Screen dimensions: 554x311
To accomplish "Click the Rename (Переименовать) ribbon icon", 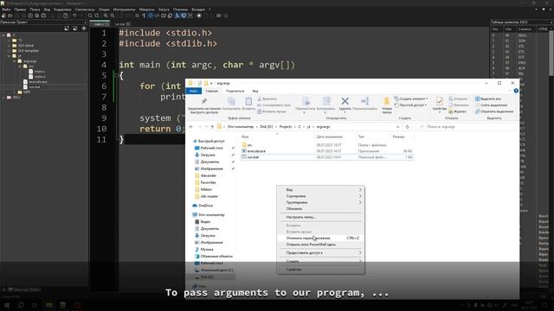I will pos(364,101).
